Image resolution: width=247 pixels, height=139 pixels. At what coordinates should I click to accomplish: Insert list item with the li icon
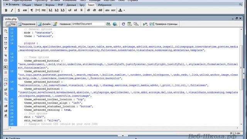point(81,10)
